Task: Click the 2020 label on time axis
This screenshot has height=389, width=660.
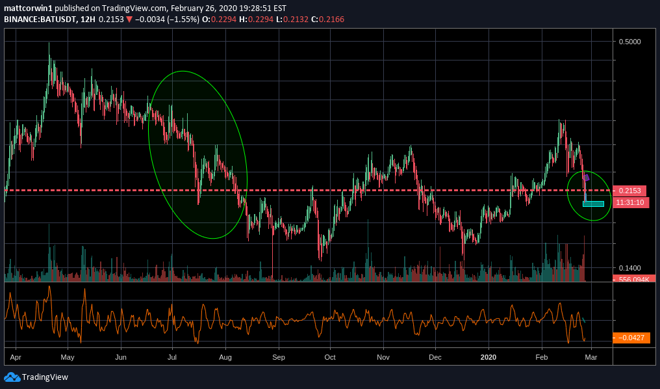Action: [489, 357]
